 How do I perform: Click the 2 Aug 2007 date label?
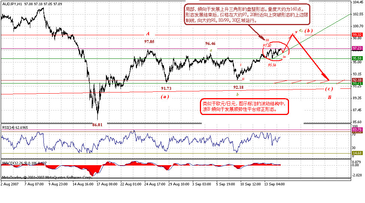(9, 184)
